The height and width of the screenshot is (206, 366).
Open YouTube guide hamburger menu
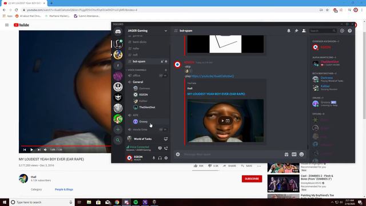(x=7, y=25)
